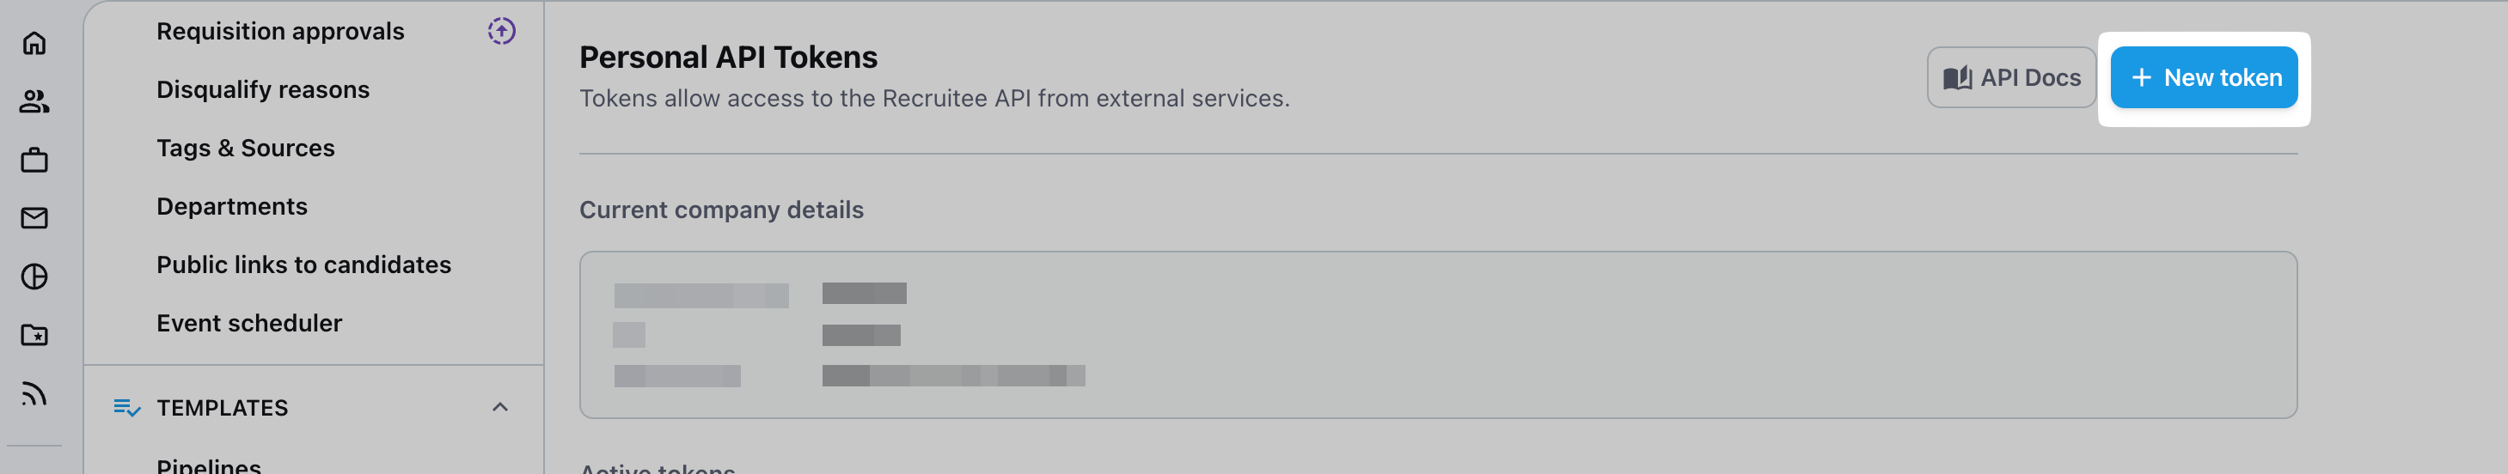Open Tags & Sources settings

[245, 148]
